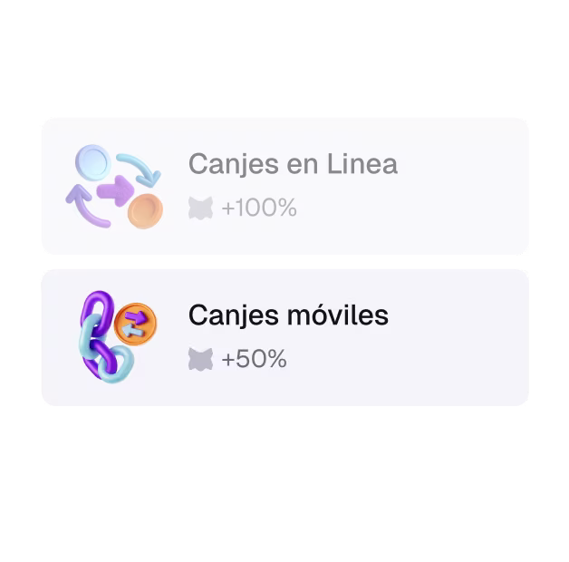The height and width of the screenshot is (562, 569).
Task: Click the orange coin in Linea swap illustration
Action: (145, 211)
